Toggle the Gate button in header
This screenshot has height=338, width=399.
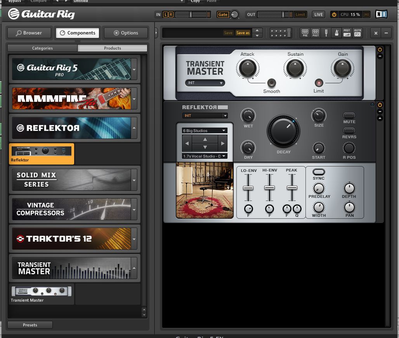(x=223, y=14)
